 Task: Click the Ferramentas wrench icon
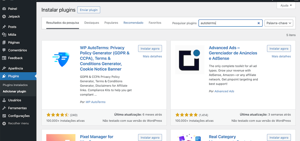tap(4, 108)
